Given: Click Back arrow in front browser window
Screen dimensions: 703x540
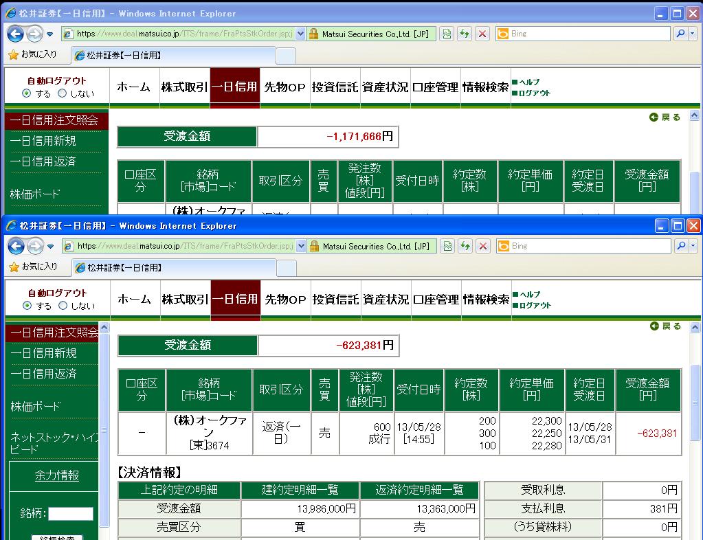Looking at the screenshot, I should point(16,246).
